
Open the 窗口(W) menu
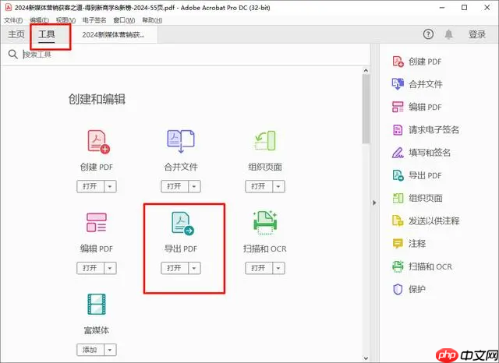point(124,20)
